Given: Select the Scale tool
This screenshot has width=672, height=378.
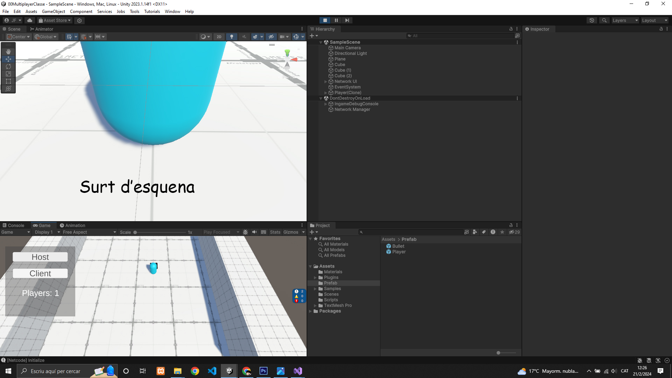Looking at the screenshot, I should tap(8, 74).
